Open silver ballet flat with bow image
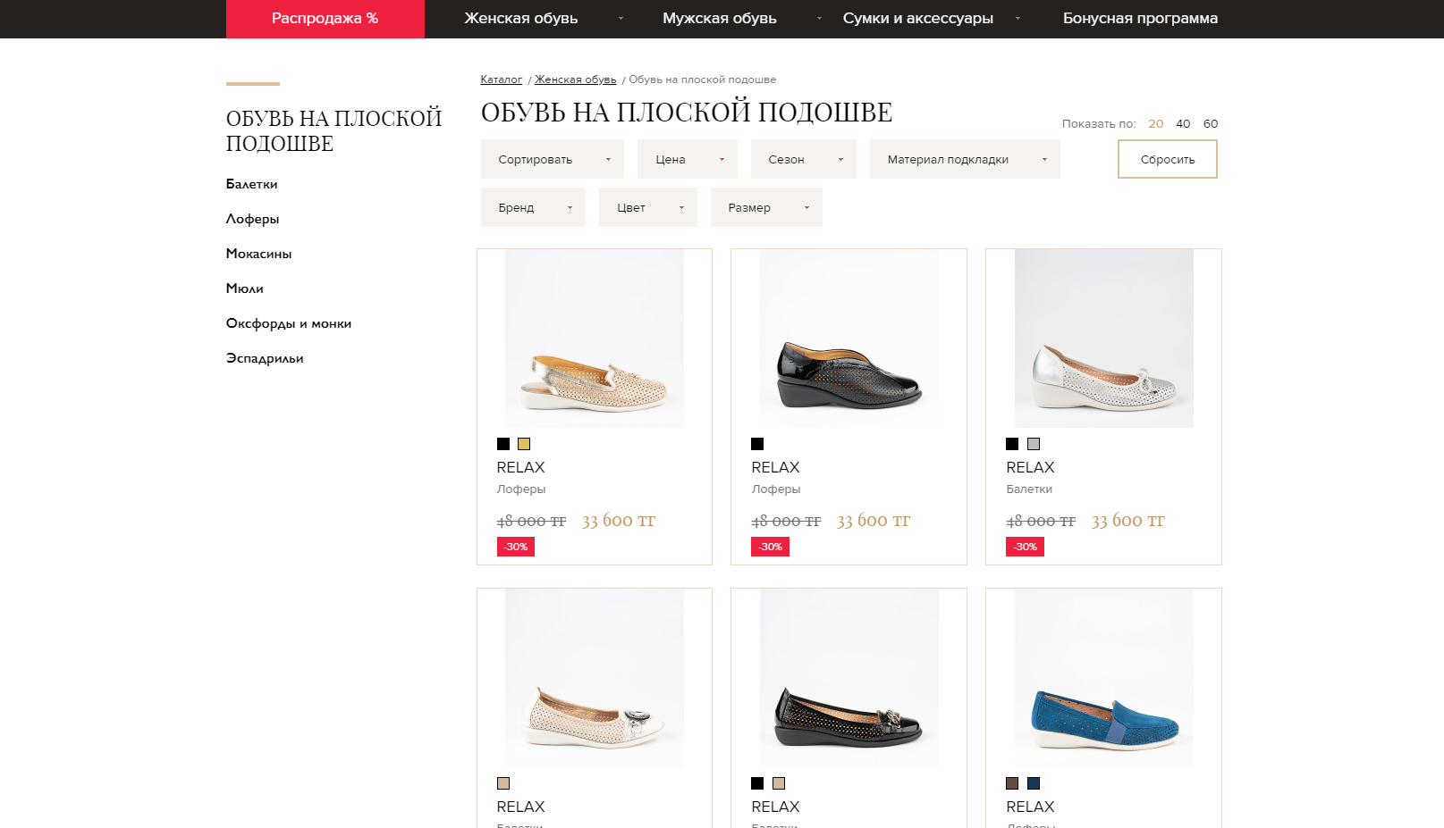 1104,339
